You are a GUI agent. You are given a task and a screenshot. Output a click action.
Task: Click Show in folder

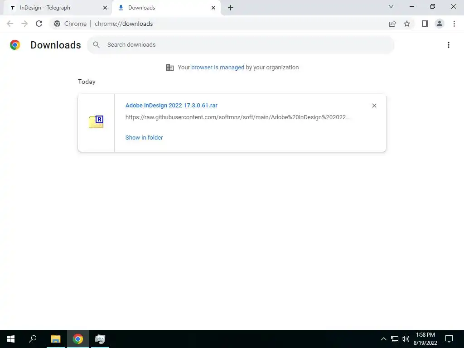coord(144,138)
